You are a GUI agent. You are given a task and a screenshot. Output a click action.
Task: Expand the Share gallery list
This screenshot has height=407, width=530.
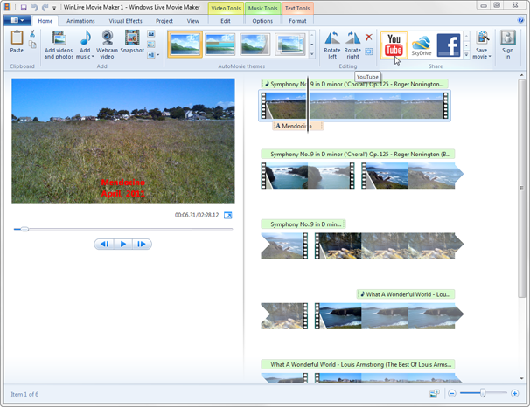click(466, 54)
